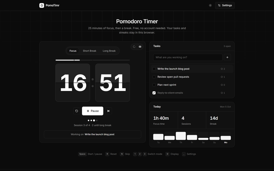Toggle light theme with the sun icon

[210, 5]
